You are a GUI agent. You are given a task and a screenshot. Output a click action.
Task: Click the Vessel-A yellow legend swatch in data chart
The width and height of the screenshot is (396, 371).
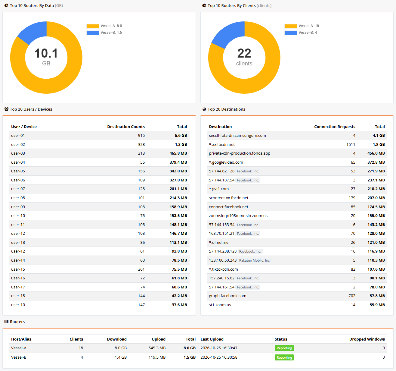click(93, 26)
